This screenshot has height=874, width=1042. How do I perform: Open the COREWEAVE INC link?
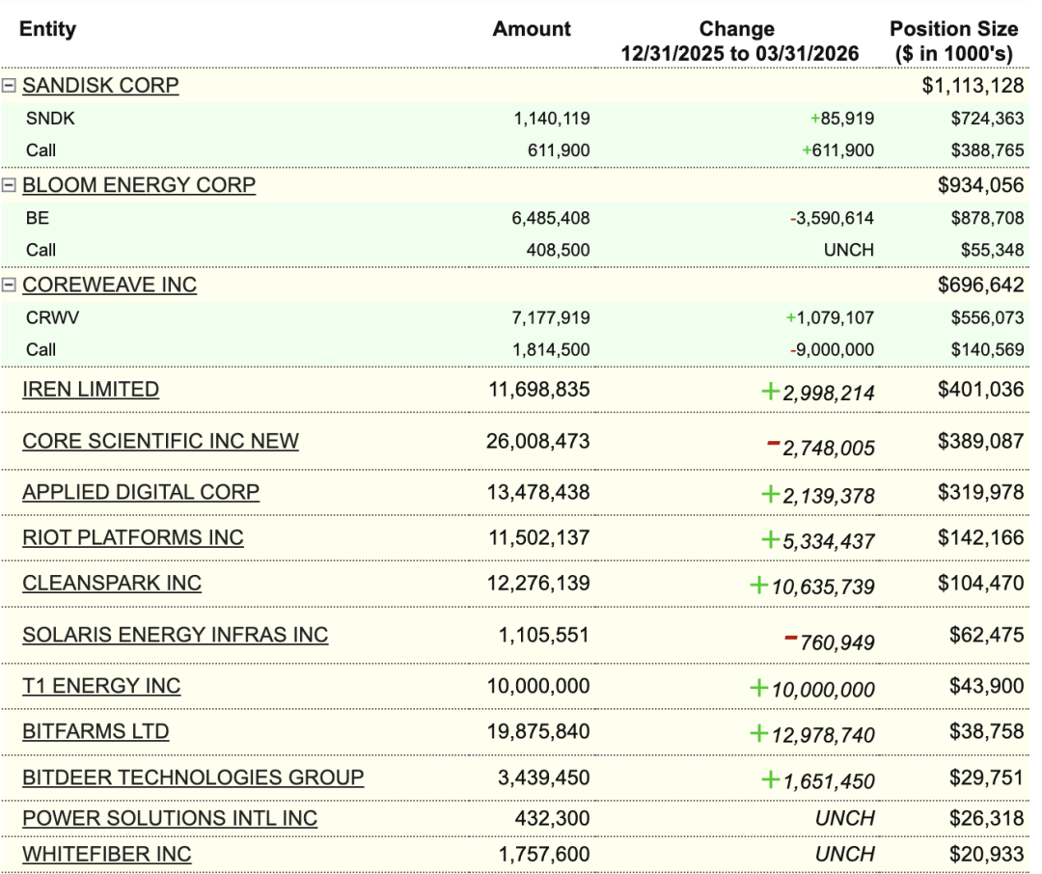click(x=110, y=285)
